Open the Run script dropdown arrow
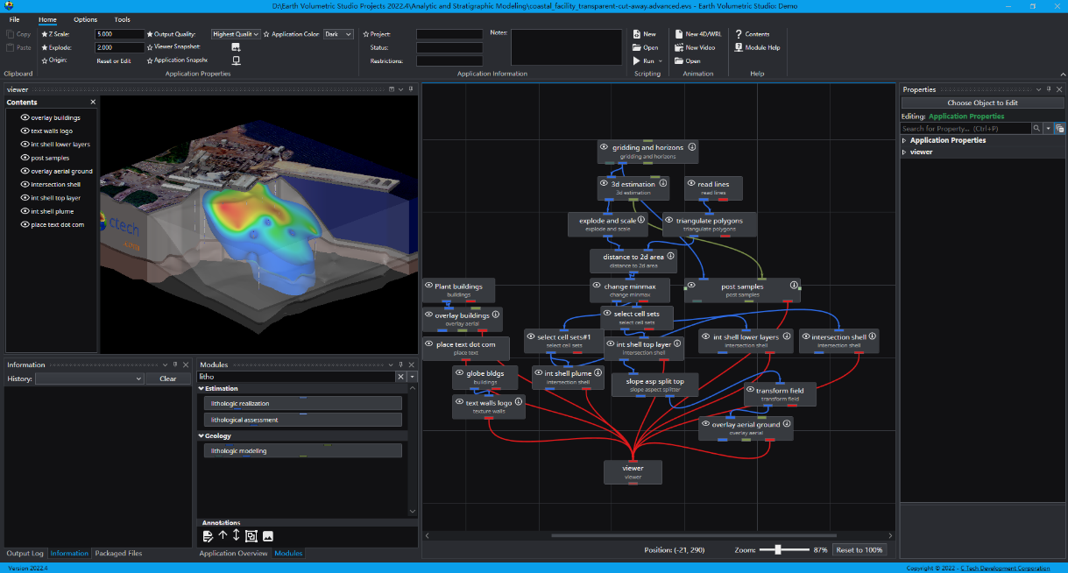This screenshot has width=1068, height=573. point(660,61)
